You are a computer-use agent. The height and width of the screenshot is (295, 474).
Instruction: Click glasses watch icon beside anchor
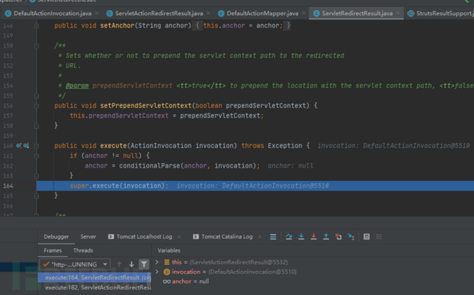point(166,281)
